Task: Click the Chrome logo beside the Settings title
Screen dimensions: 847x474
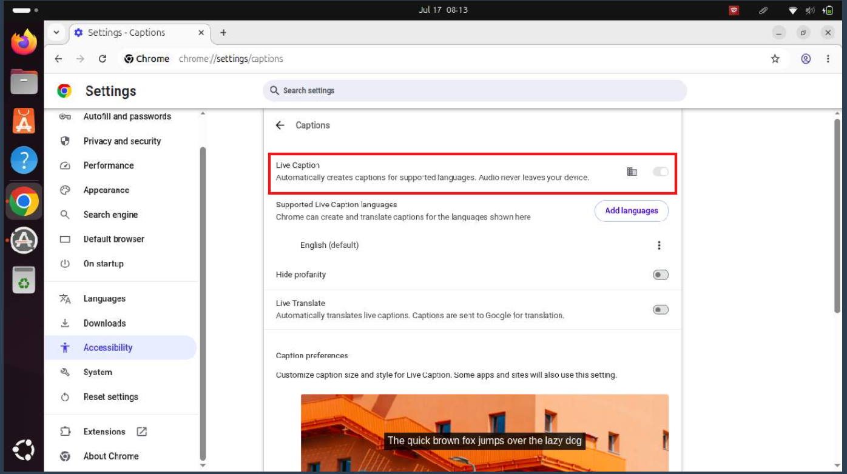Action: click(x=64, y=91)
